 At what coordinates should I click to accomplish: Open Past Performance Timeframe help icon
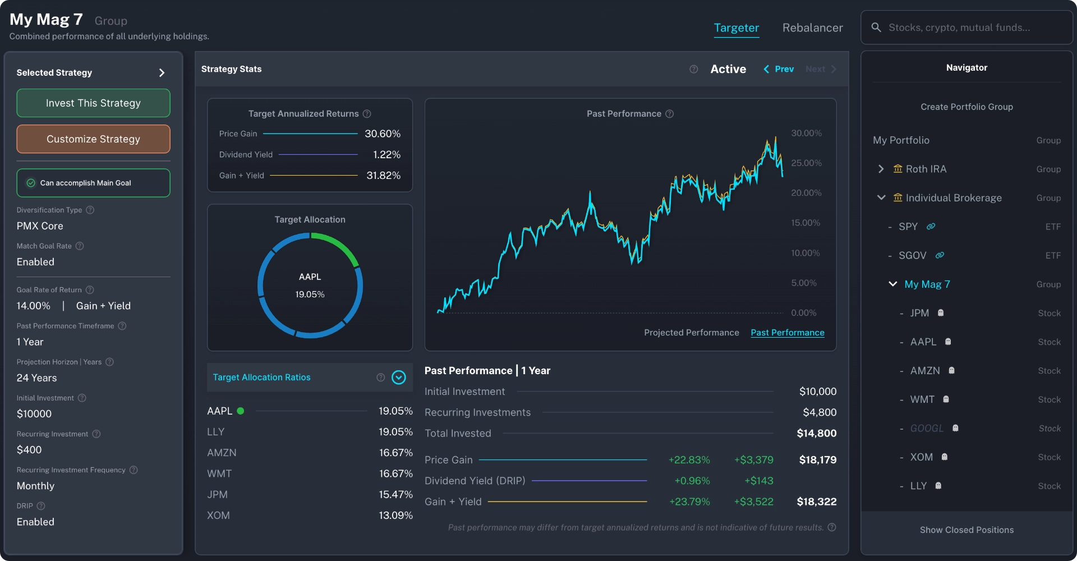122,326
